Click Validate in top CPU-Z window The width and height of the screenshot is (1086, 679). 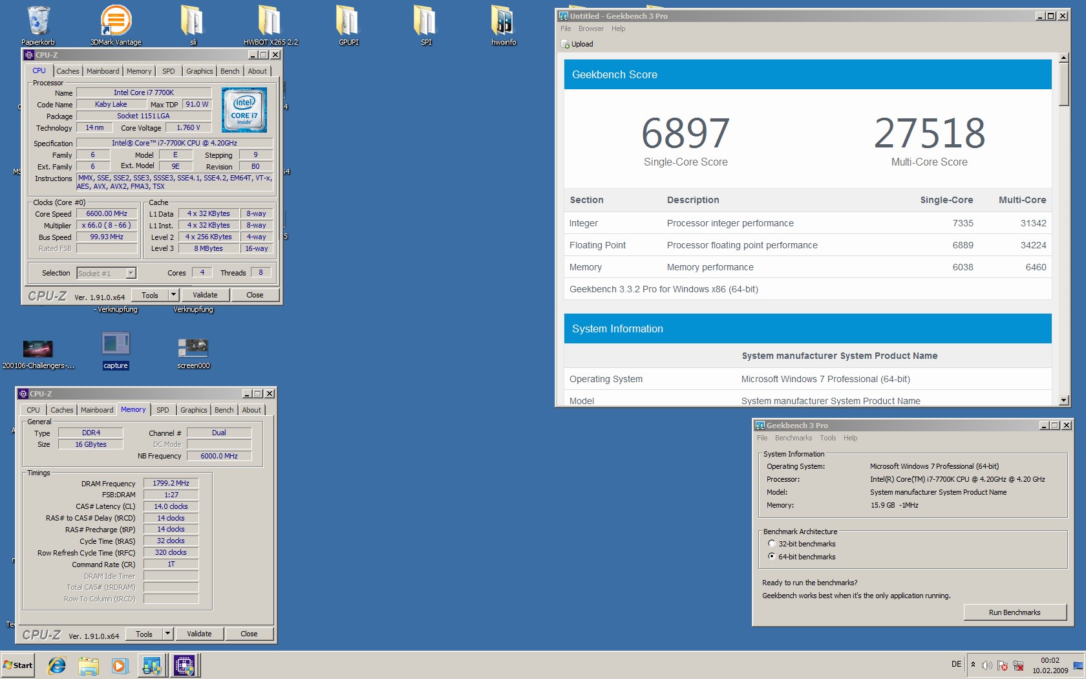(x=205, y=295)
